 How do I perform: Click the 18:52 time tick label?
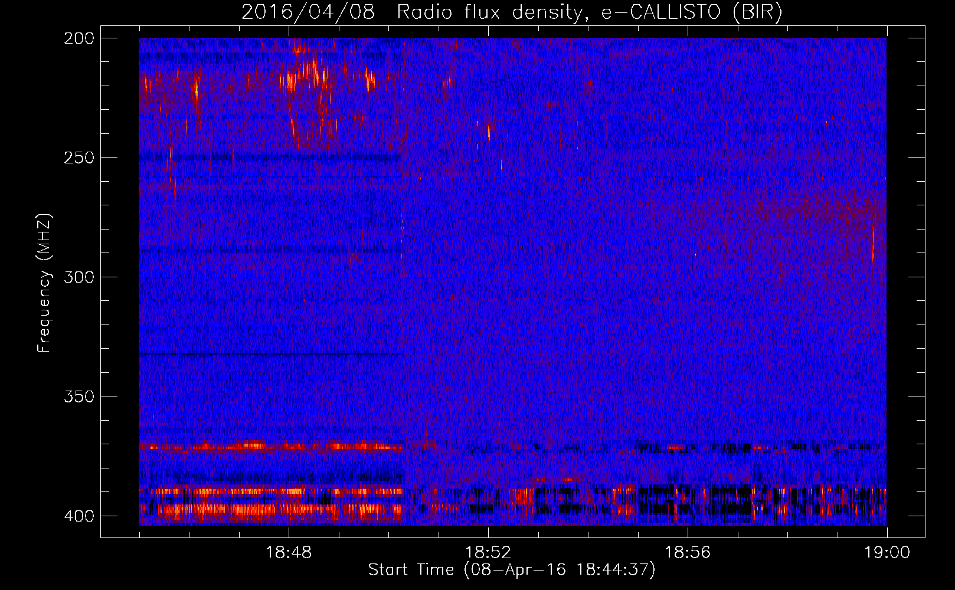point(488,553)
